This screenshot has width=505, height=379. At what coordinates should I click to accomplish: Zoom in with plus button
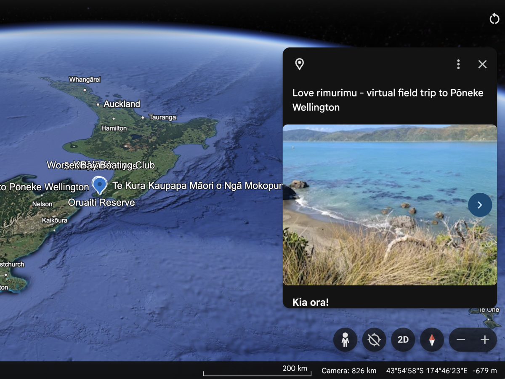(485, 340)
